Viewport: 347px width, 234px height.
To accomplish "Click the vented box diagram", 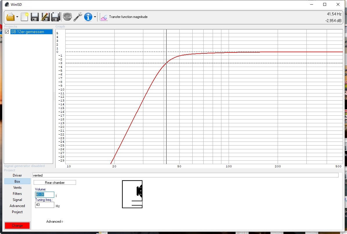I will (132, 194).
